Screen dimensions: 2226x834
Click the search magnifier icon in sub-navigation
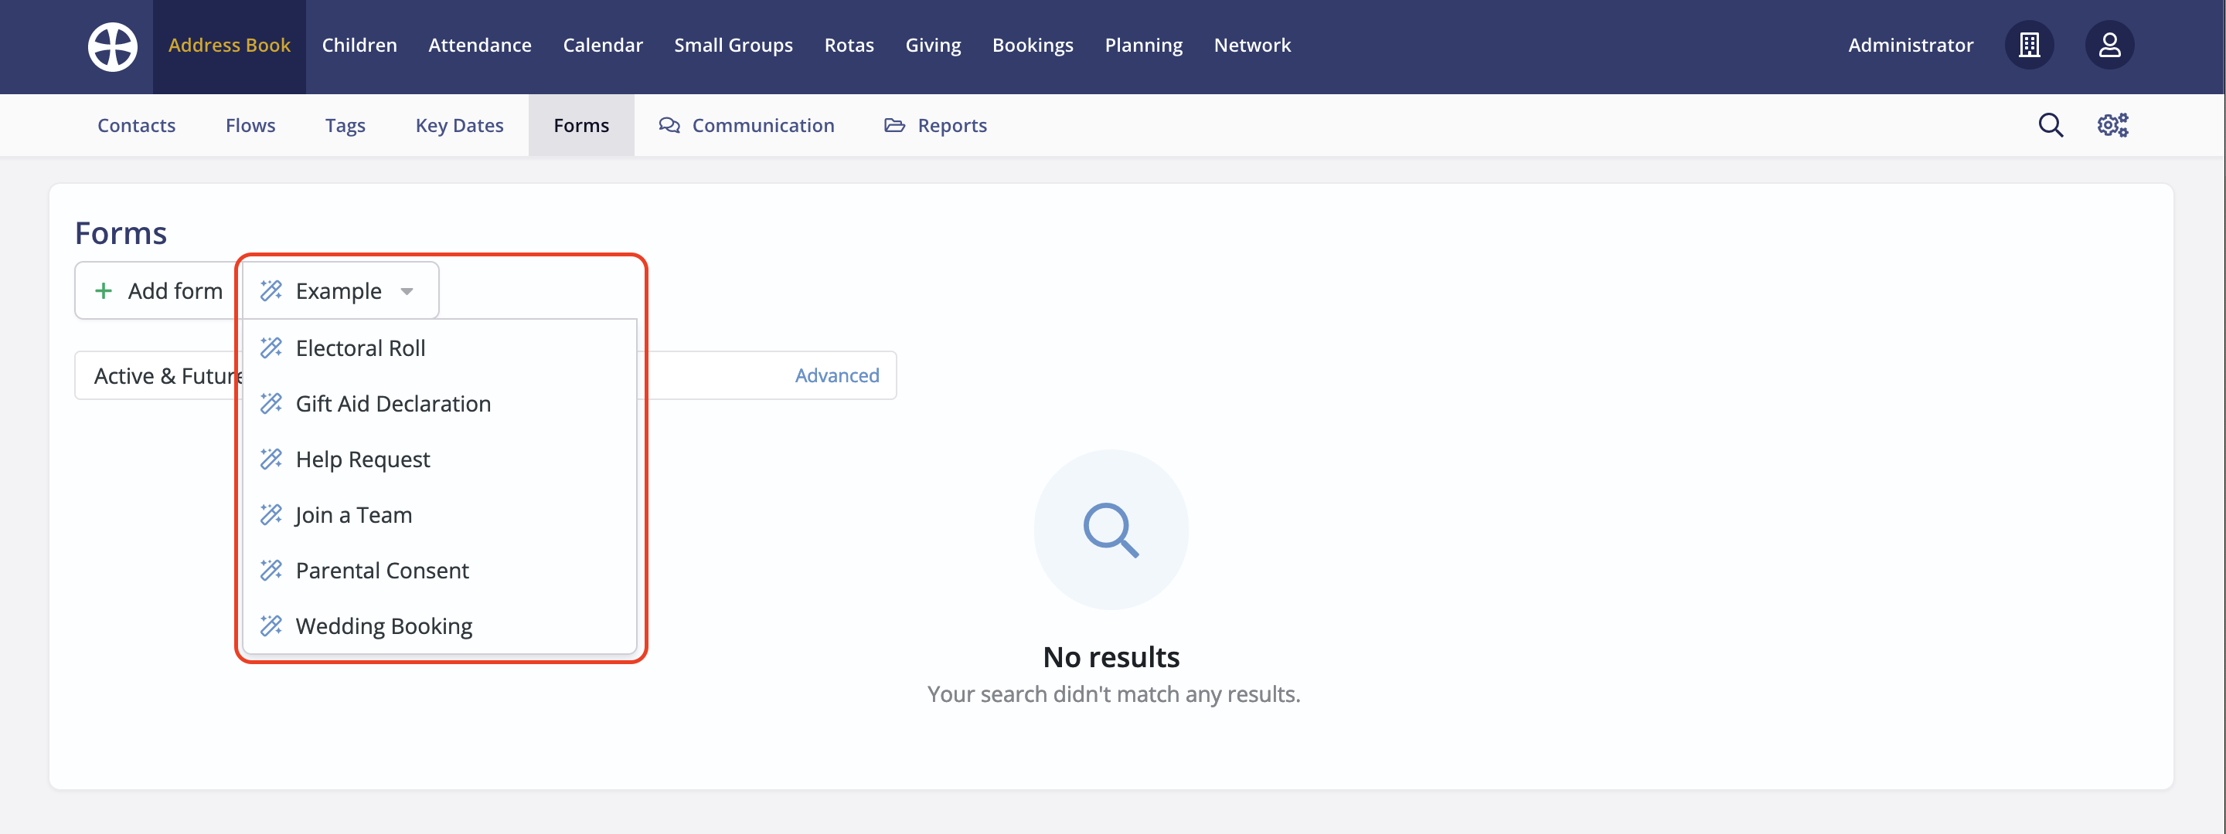click(x=2051, y=125)
